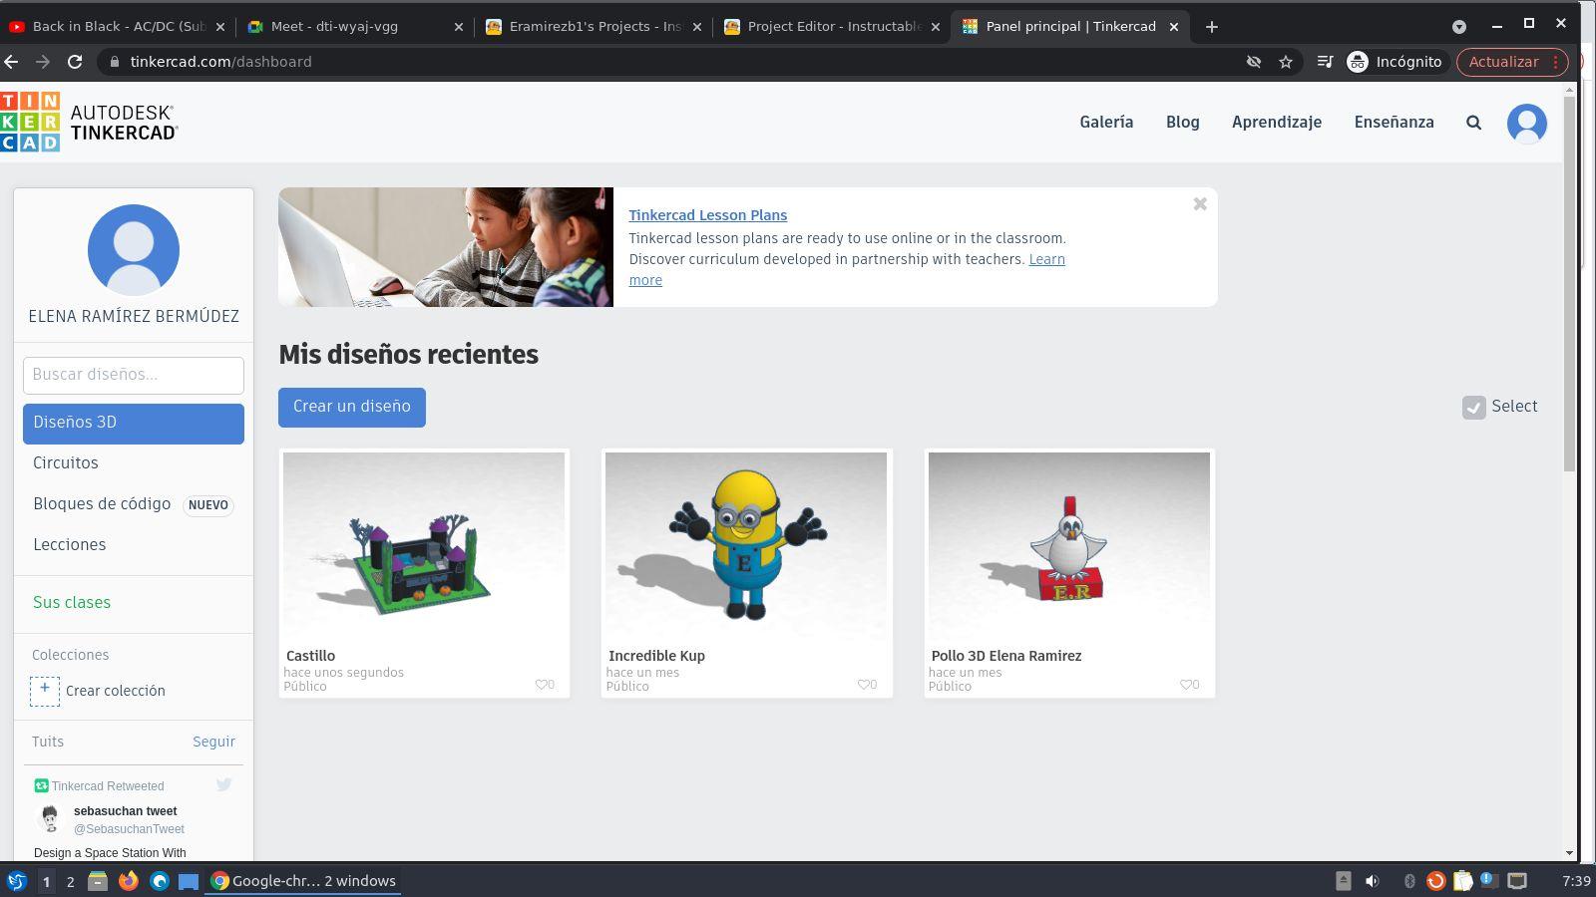Open Aprendizaje in the top navigation
Viewport: 1596px width, 897px height.
1277,123
